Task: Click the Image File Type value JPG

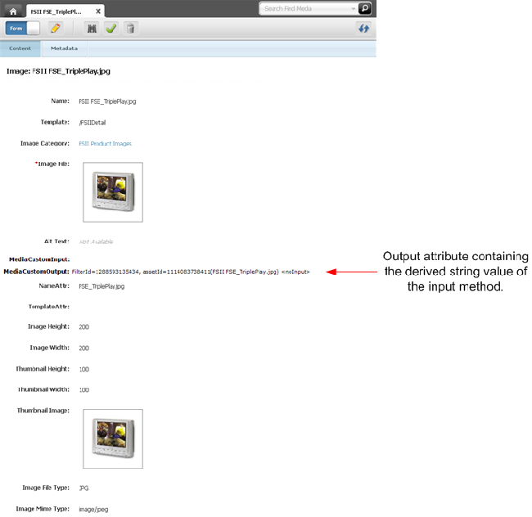Action: click(83, 488)
